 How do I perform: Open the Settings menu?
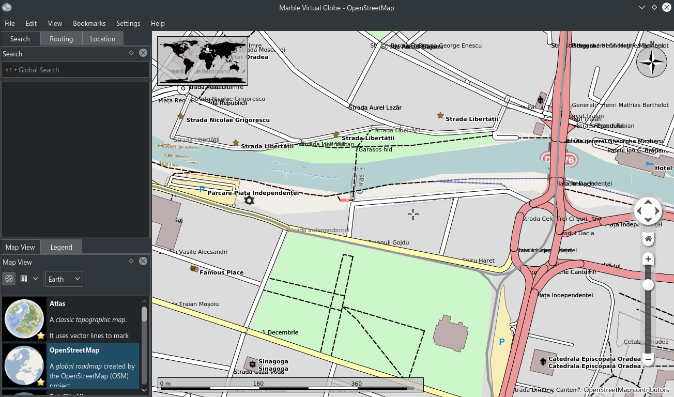tap(128, 23)
